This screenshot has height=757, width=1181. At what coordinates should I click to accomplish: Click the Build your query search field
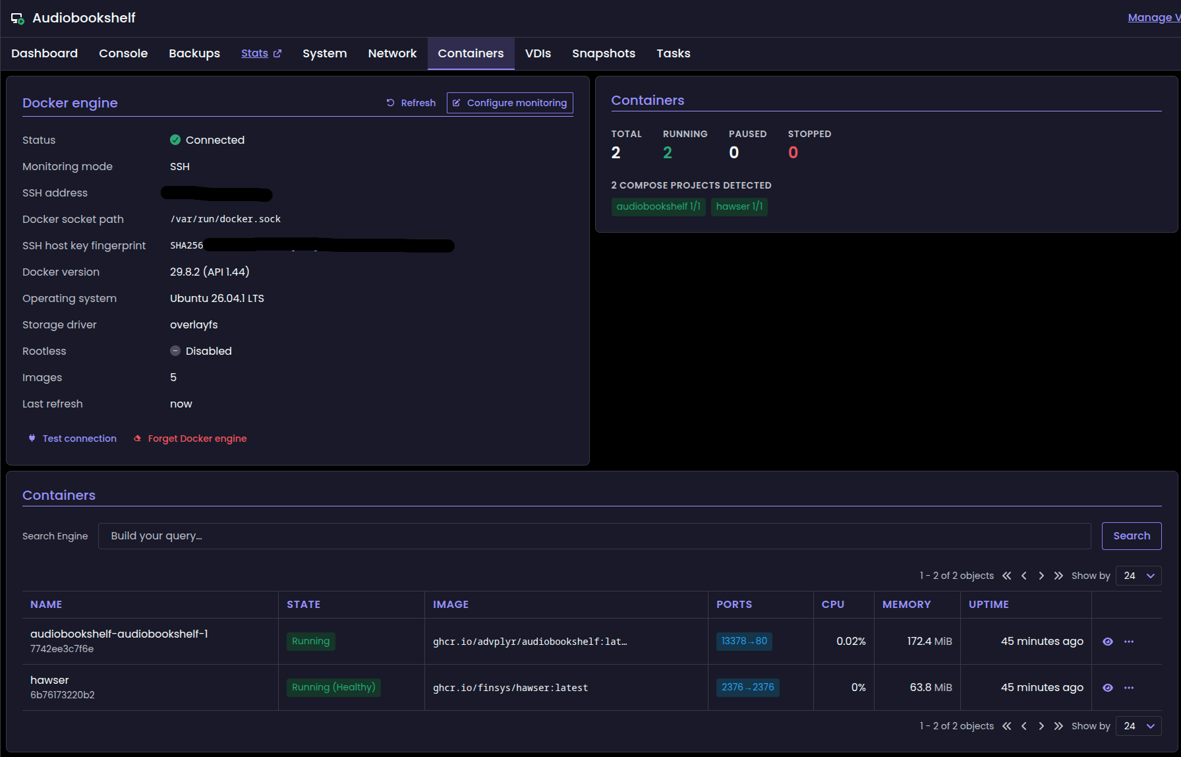(x=594, y=536)
